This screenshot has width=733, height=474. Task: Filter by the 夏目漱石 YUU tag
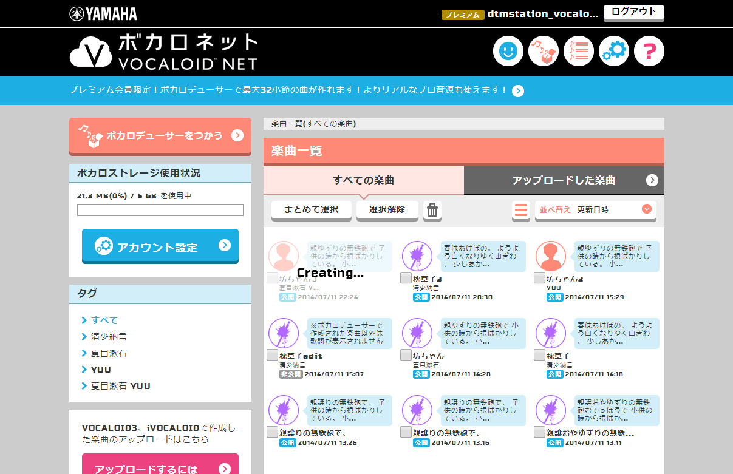pos(120,385)
